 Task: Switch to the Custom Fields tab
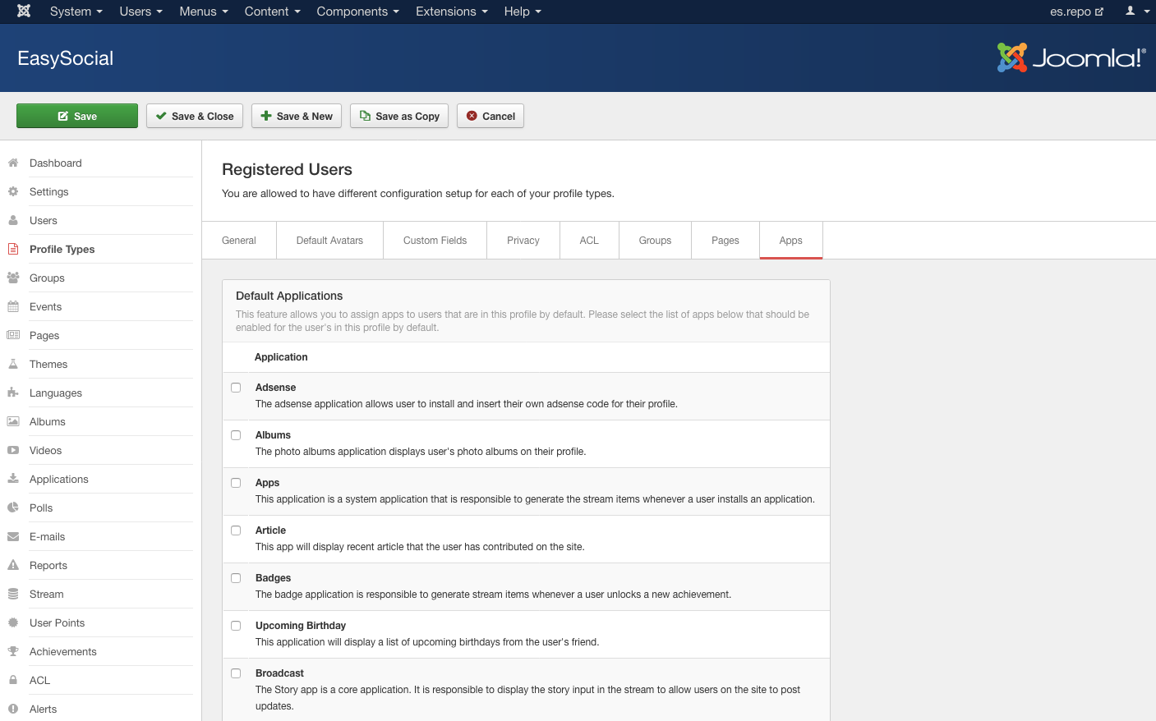(x=435, y=241)
